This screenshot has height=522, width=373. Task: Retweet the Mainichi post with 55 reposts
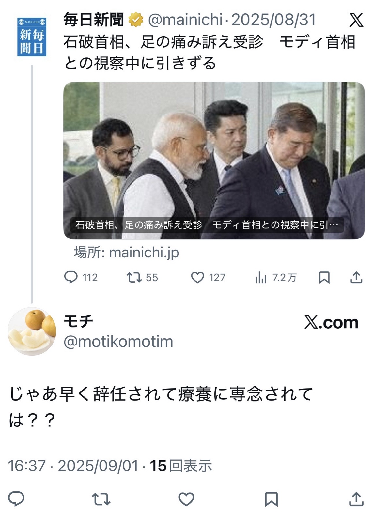[134, 277]
